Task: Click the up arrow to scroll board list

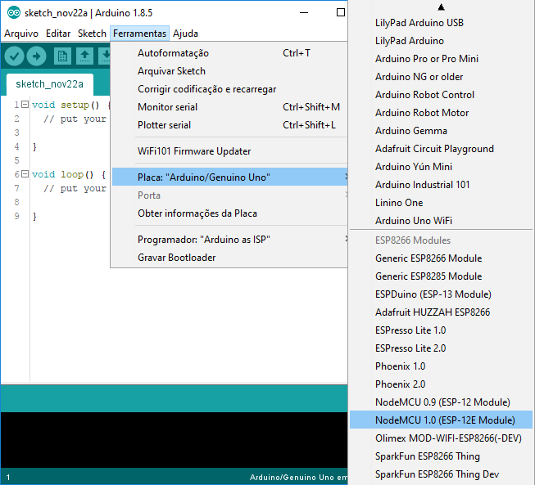Action: click(x=441, y=7)
